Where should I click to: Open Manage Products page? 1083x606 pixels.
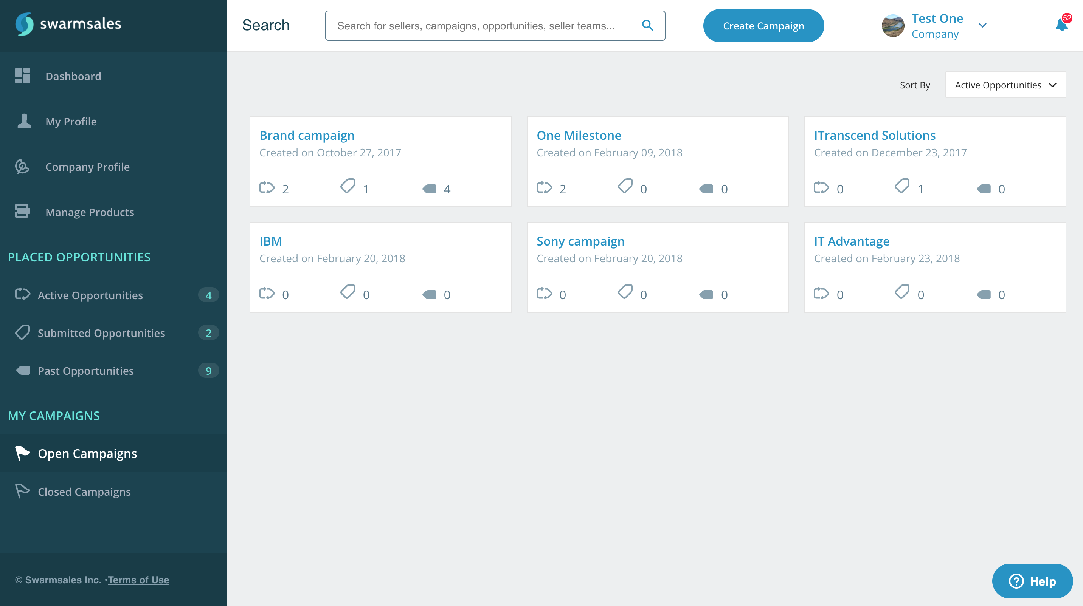(x=90, y=212)
